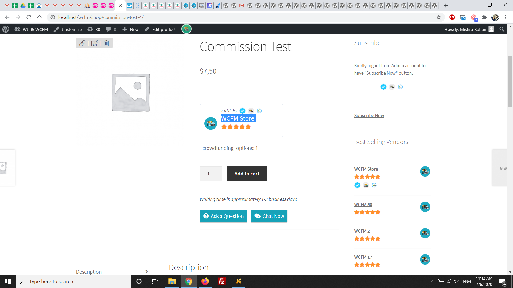Click the Add to cart button
This screenshot has width=513, height=288.
247,174
